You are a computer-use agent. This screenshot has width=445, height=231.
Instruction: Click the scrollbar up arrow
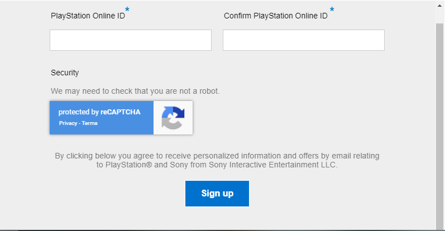click(440, 4)
